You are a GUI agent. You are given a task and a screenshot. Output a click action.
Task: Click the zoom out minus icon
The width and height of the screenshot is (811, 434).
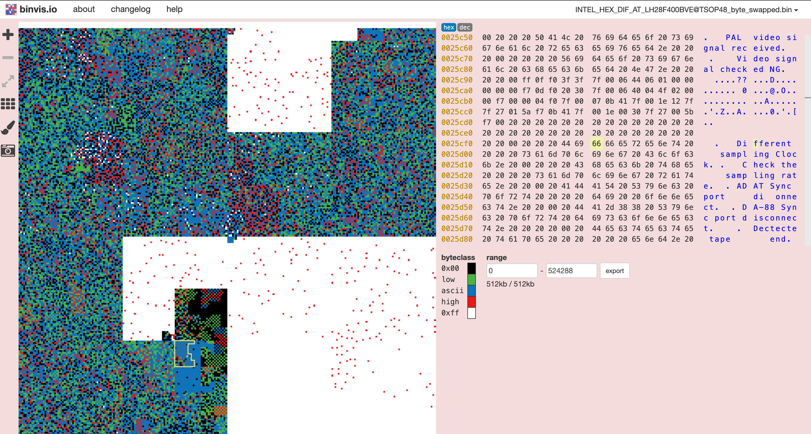coord(8,58)
